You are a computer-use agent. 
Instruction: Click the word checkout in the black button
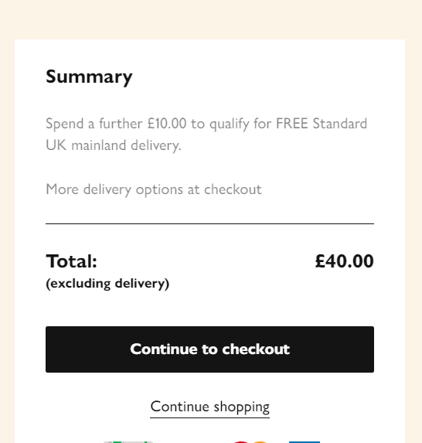(x=256, y=349)
